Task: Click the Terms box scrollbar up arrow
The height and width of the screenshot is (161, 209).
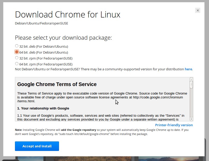Action: (191, 79)
